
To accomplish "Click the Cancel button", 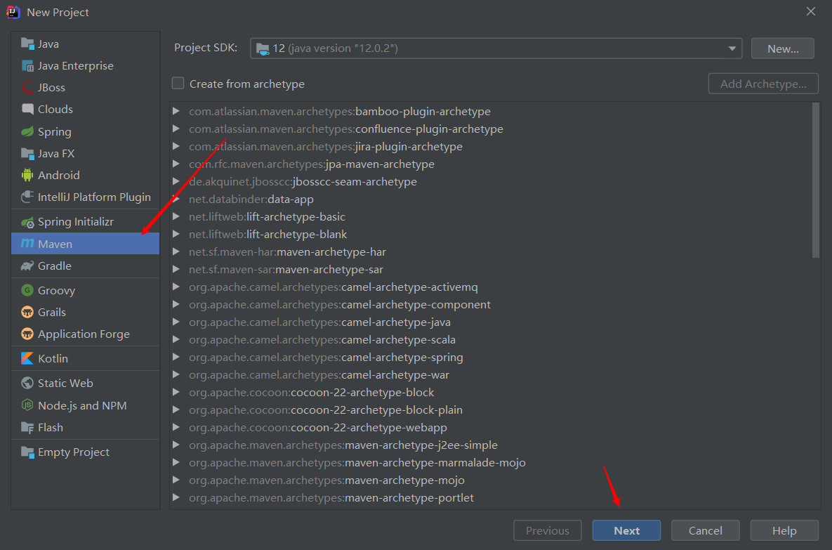I will coord(705,530).
